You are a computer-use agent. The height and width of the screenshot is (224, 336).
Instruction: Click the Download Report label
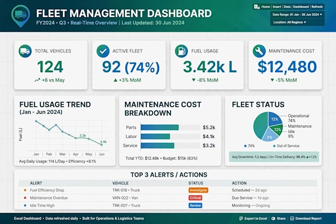pyautogui.click(x=308, y=219)
